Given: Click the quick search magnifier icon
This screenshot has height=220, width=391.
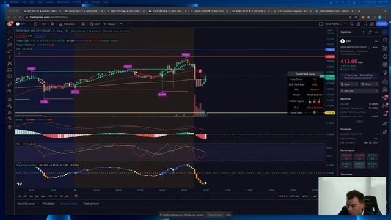Looking at the screenshot, I should 352,24.
